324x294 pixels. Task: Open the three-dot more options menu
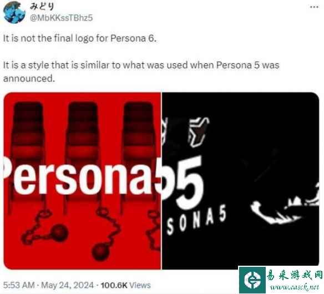coord(314,7)
